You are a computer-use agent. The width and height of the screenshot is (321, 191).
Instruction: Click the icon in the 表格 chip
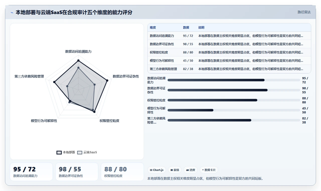tap(172, 170)
